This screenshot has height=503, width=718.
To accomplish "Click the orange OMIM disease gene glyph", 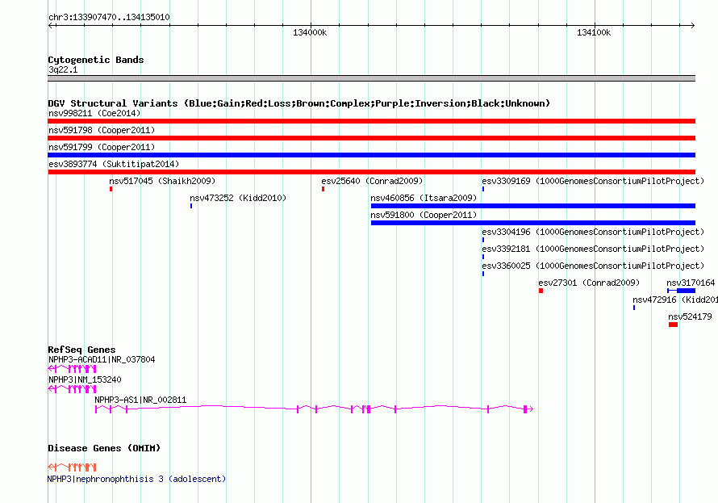I will (72, 467).
